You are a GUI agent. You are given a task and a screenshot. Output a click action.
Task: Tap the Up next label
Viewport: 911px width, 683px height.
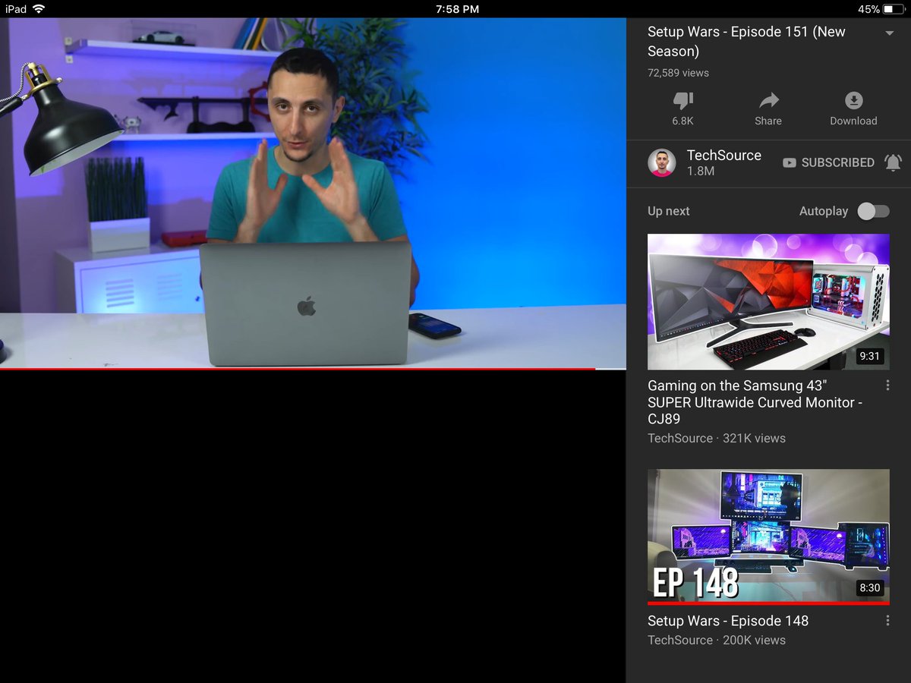coord(668,211)
